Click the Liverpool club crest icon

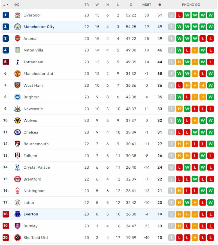pos(17,15)
